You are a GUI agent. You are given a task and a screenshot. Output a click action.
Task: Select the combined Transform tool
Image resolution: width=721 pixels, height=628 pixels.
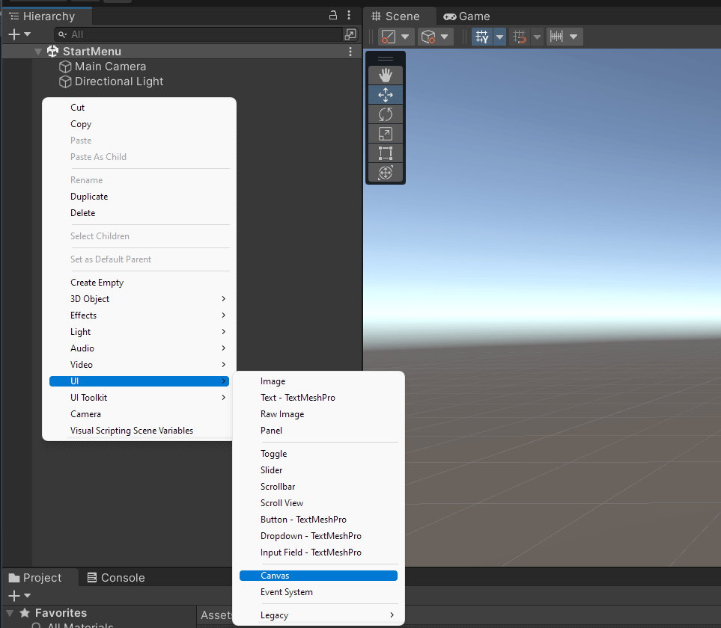(385, 172)
